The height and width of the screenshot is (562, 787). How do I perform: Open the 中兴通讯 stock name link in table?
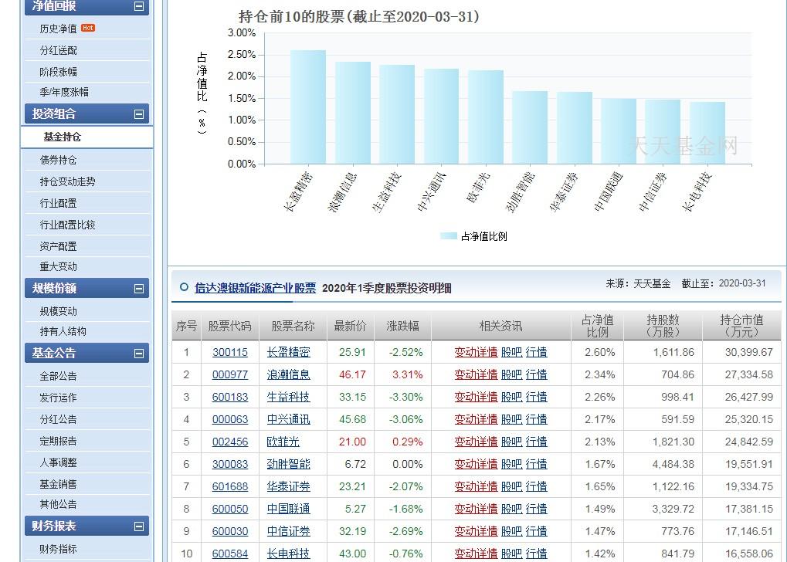click(x=289, y=419)
